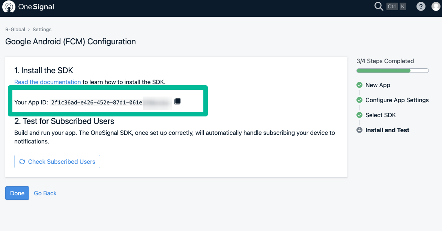
Task: Click the Done button
Action: click(17, 193)
